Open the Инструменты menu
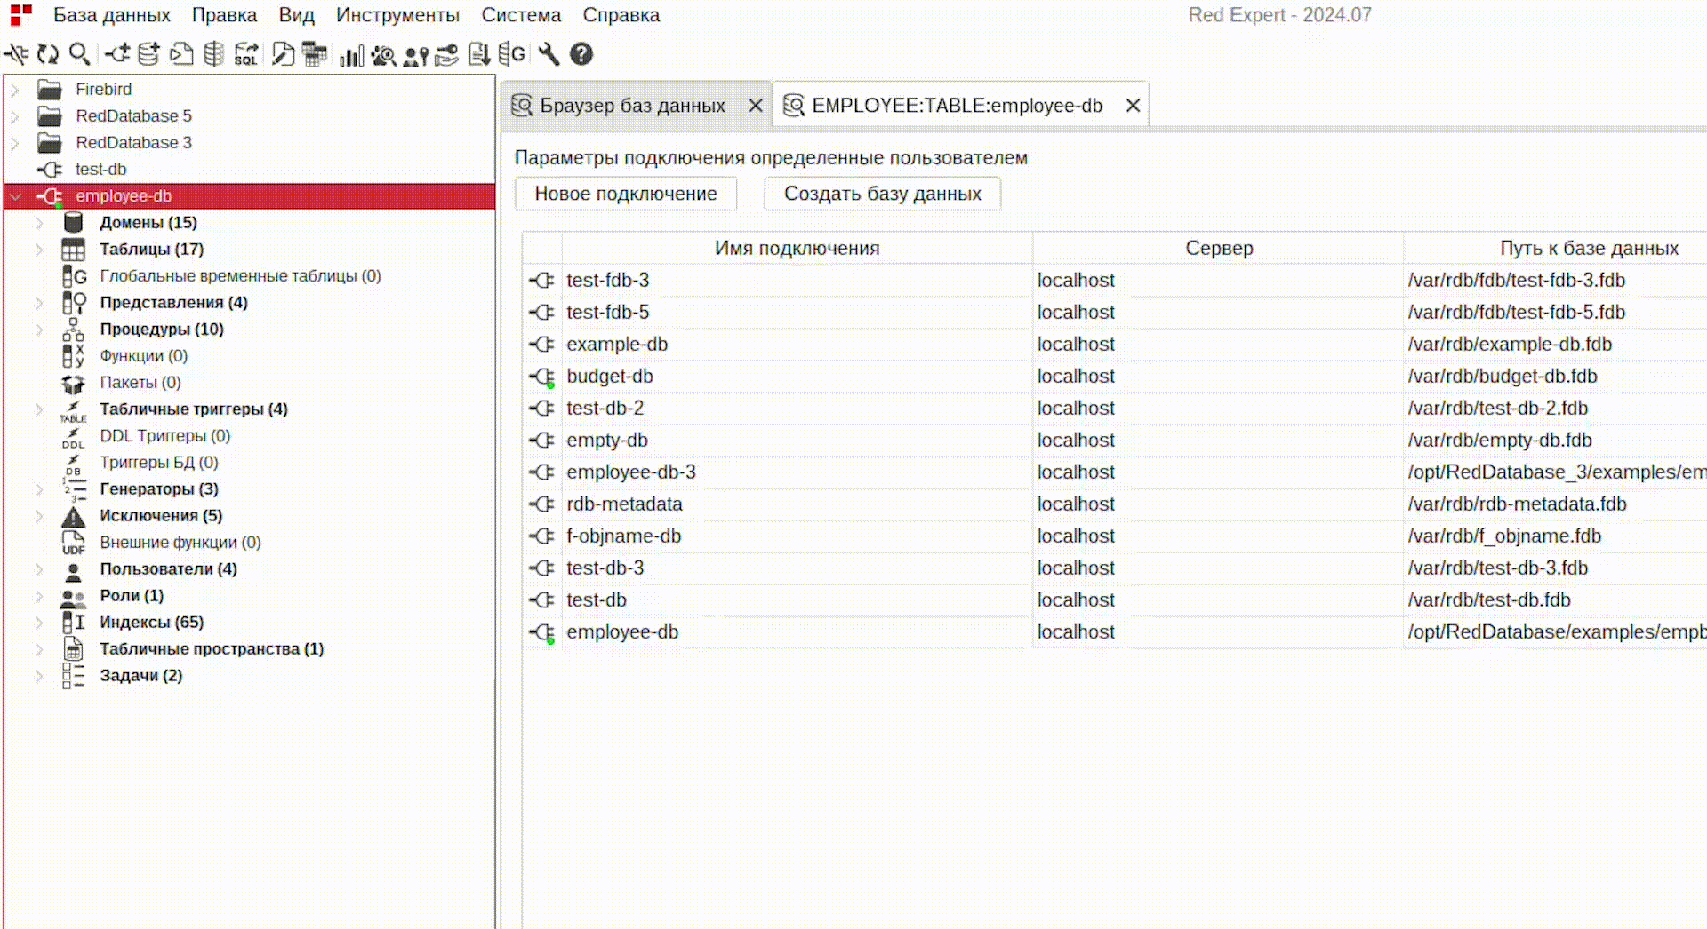The width and height of the screenshot is (1707, 929). 397,15
